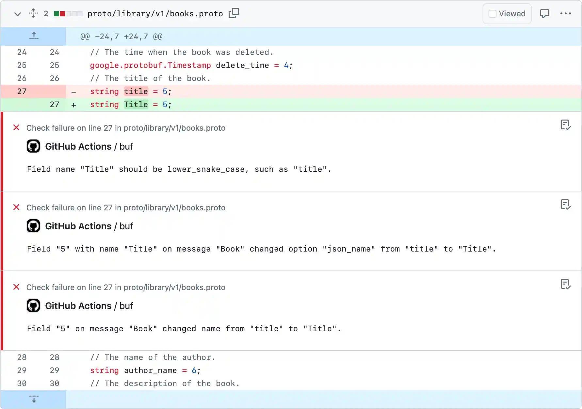Click line number 29 beside author_name
Image resolution: width=582 pixels, height=409 pixels.
click(22, 370)
